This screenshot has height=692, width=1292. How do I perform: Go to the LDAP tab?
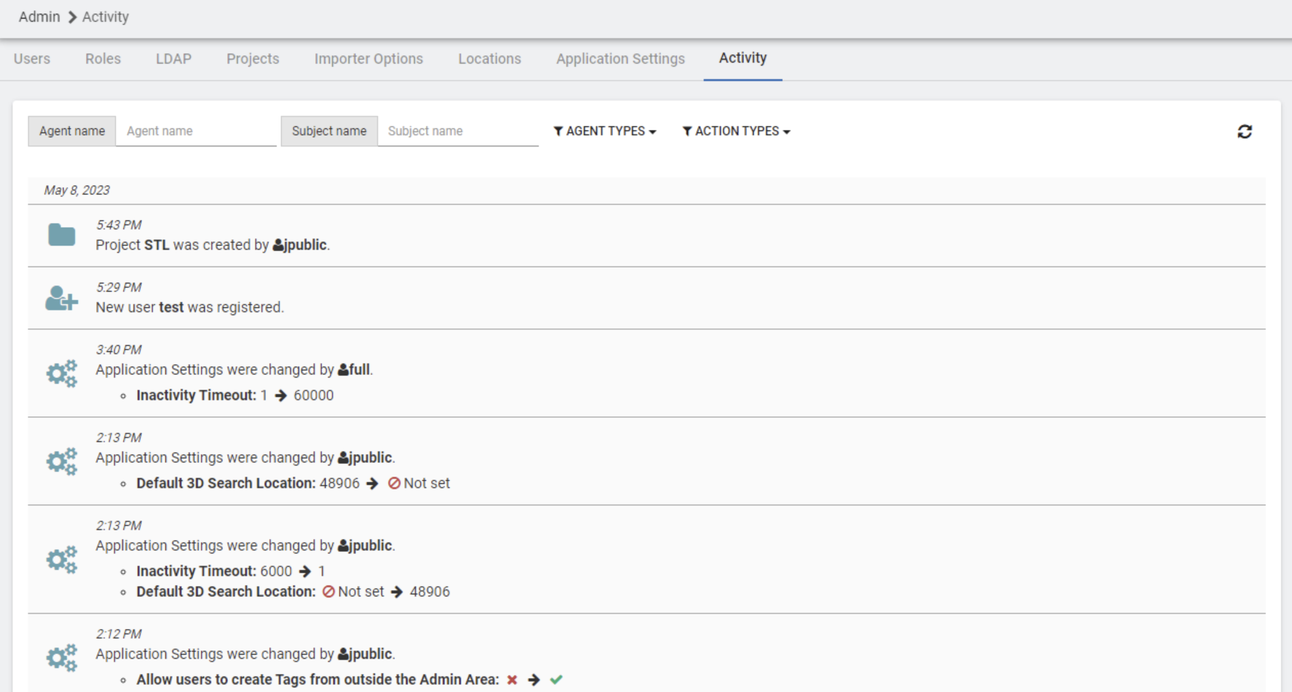pos(173,59)
